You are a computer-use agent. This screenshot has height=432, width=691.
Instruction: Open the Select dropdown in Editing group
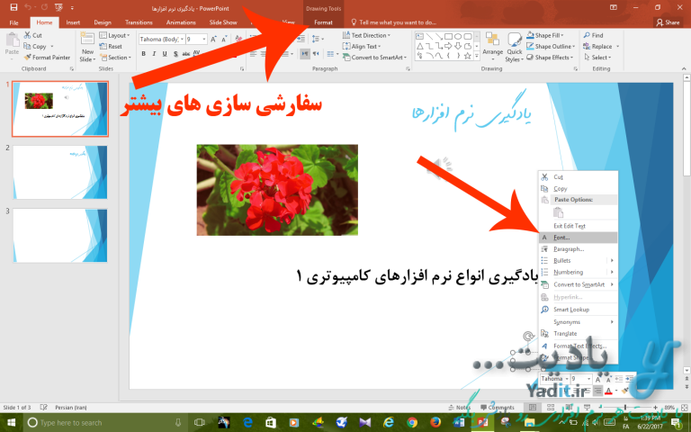597,58
